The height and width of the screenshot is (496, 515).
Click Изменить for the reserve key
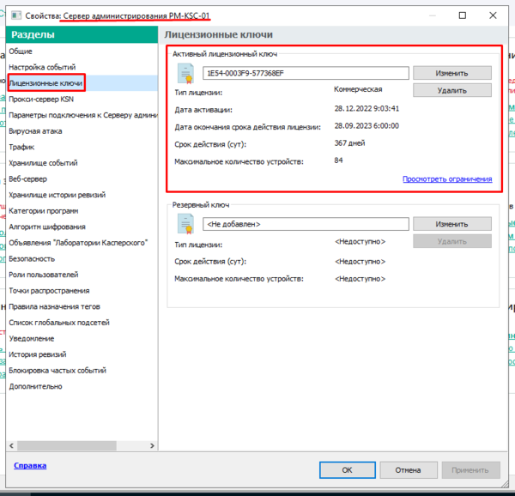pos(452,224)
